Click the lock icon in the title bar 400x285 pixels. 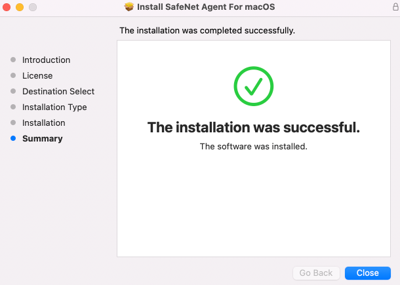pos(395,7)
